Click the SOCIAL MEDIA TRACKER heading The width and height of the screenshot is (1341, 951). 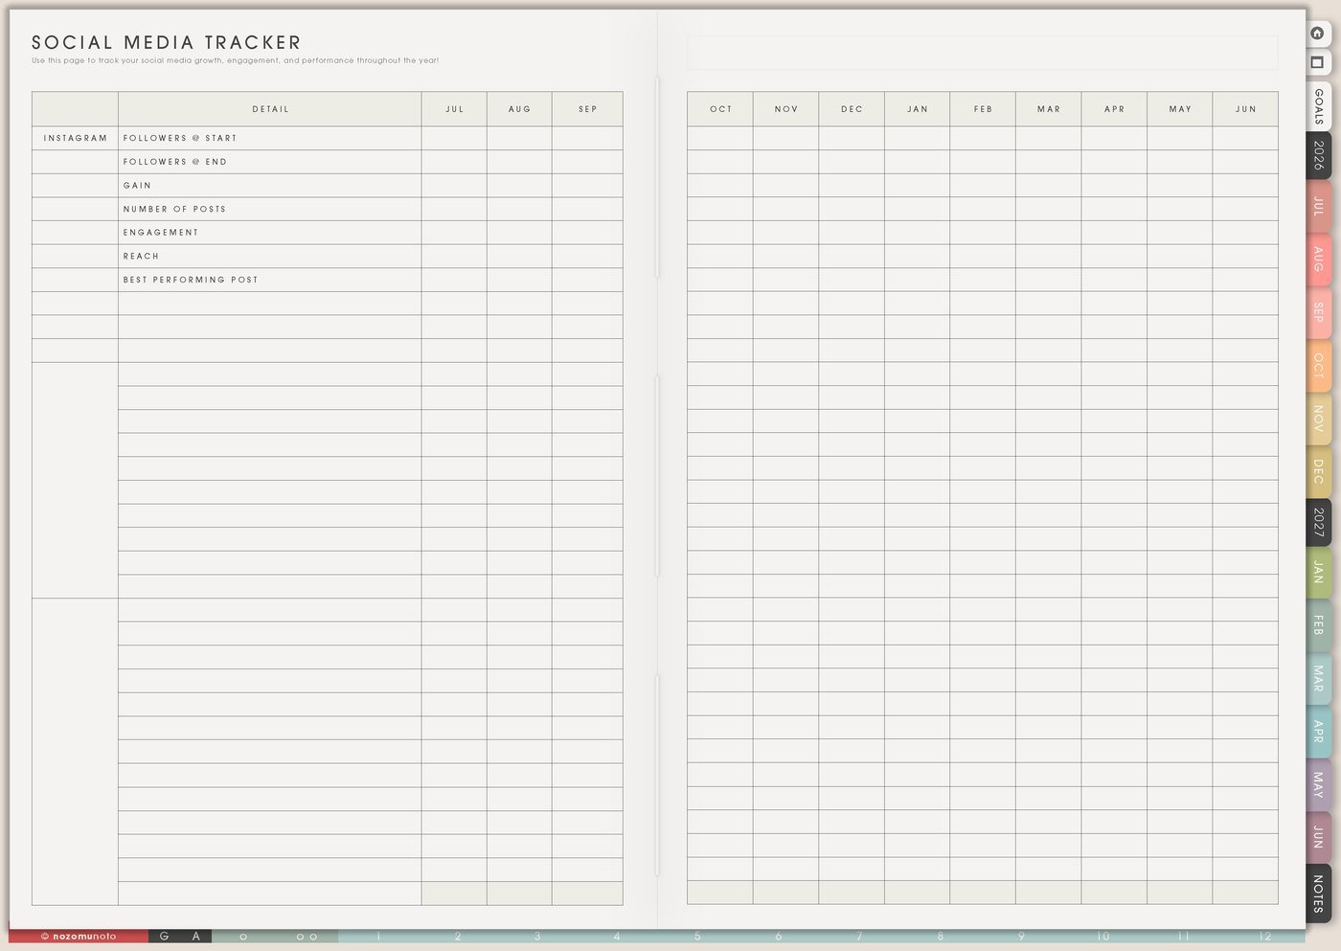[167, 42]
